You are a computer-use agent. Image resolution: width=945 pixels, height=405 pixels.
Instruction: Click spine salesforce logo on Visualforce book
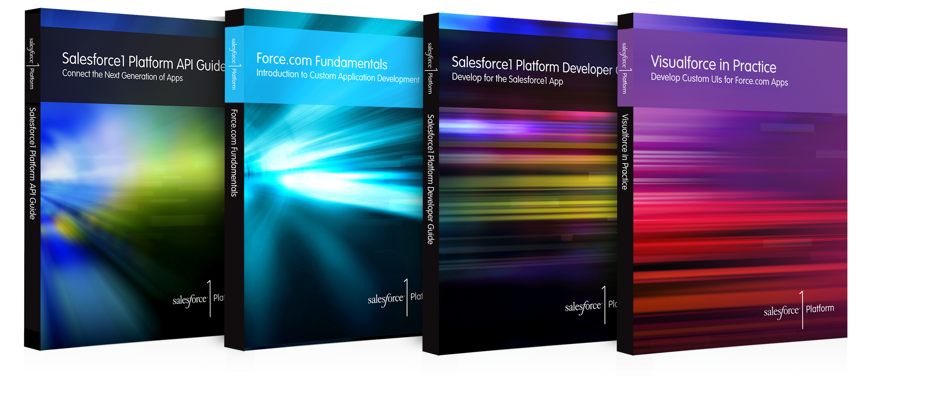pos(625,68)
